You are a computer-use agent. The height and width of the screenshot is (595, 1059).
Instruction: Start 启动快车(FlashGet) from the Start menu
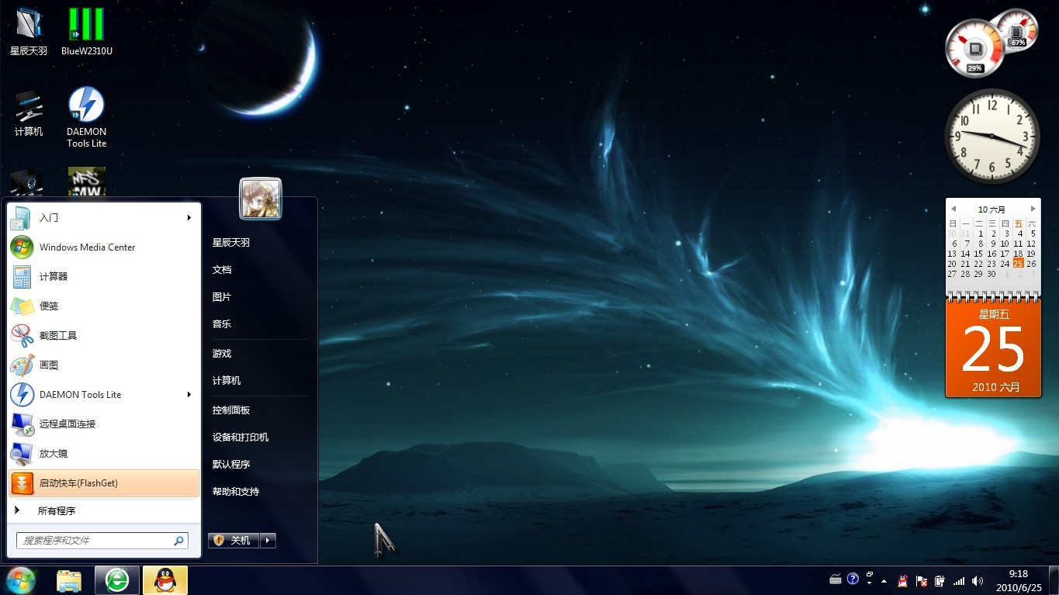pyautogui.click(x=104, y=483)
